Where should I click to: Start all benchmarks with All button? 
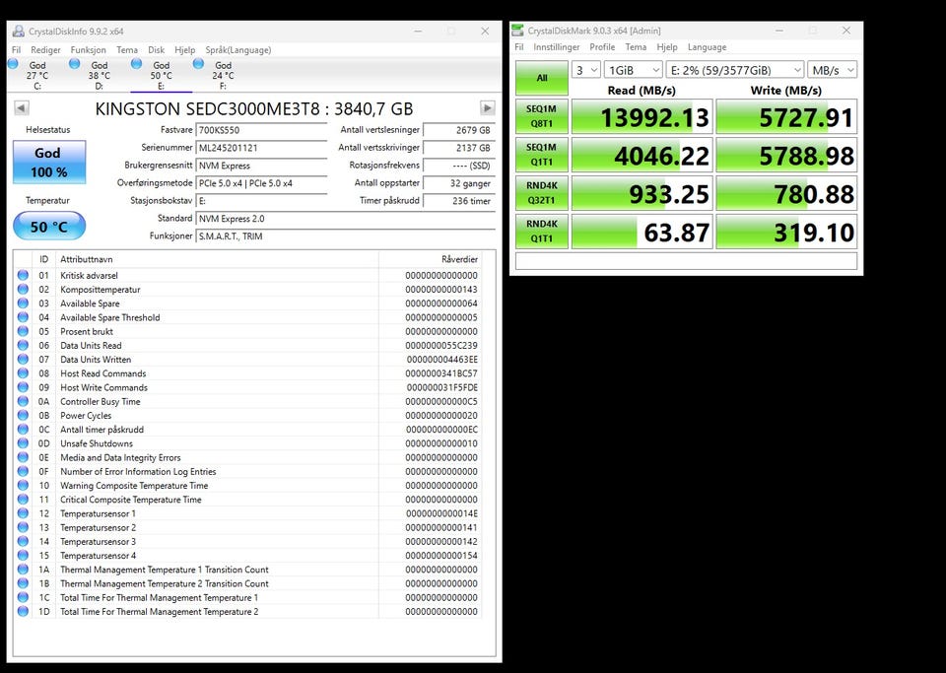(x=542, y=78)
